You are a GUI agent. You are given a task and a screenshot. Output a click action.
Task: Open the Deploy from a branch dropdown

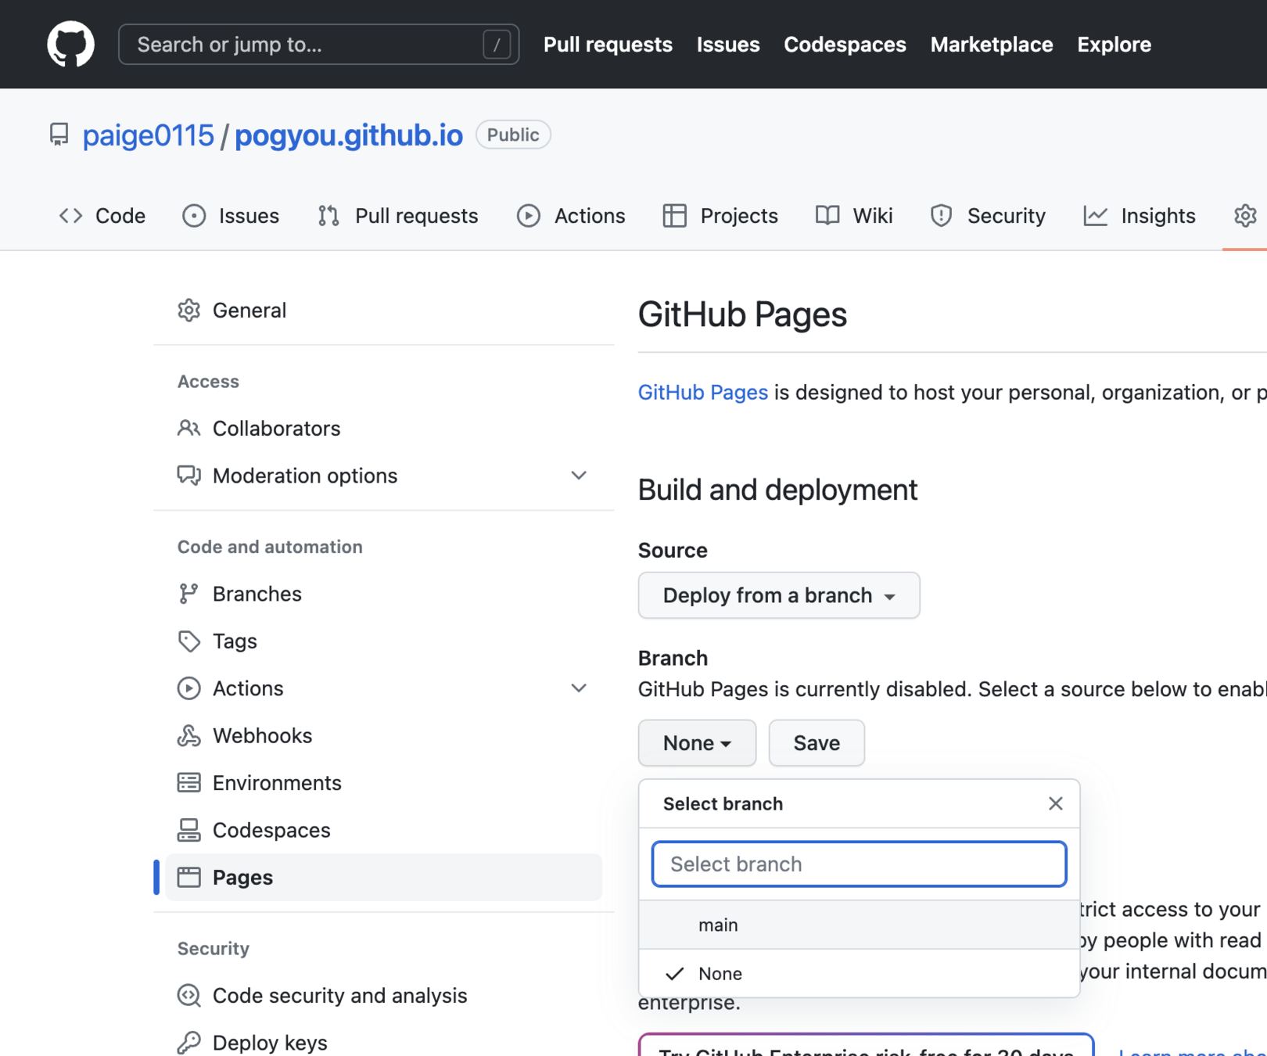pos(779,595)
